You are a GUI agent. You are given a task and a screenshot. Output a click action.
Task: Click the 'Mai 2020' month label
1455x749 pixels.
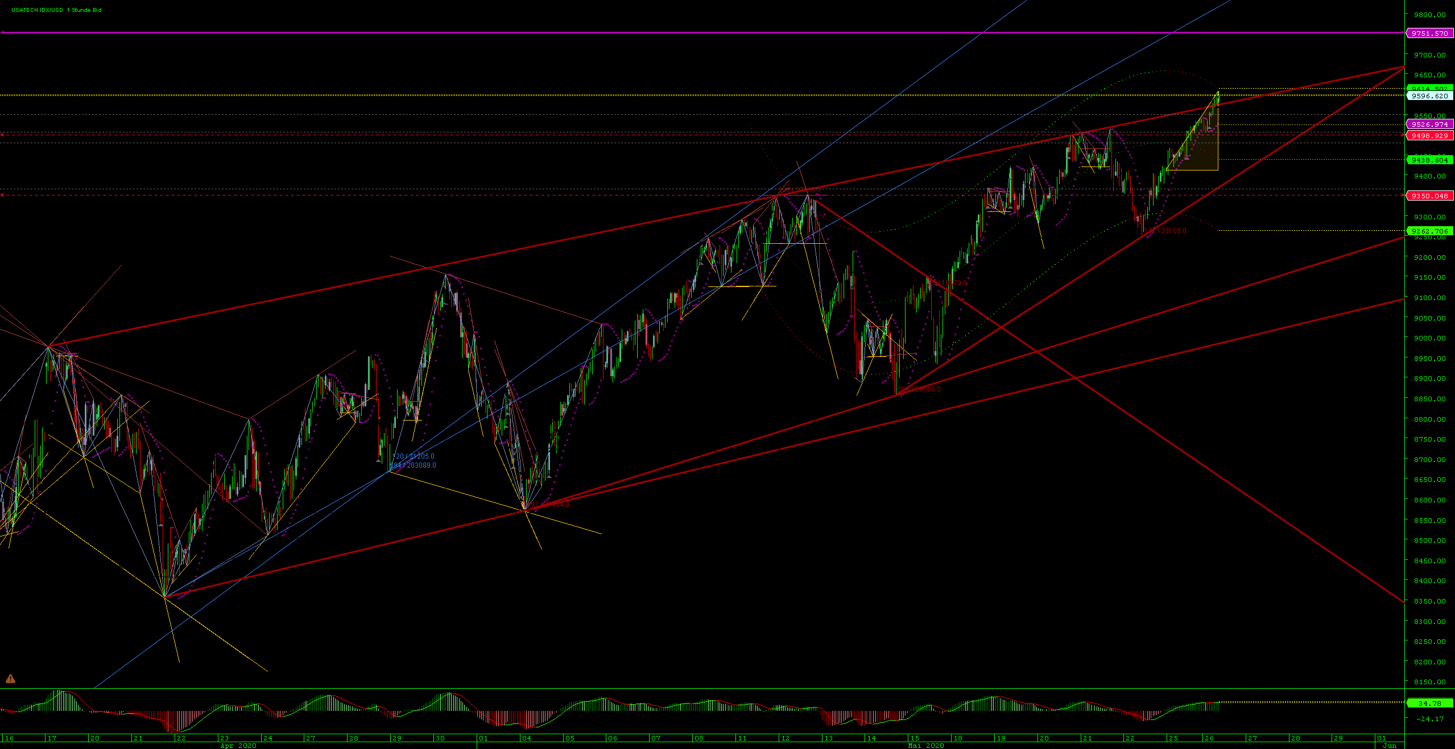pyautogui.click(x=926, y=746)
